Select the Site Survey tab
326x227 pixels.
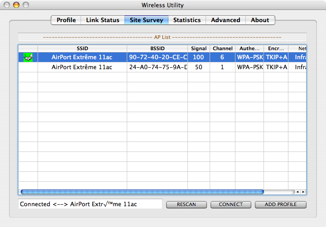147,20
